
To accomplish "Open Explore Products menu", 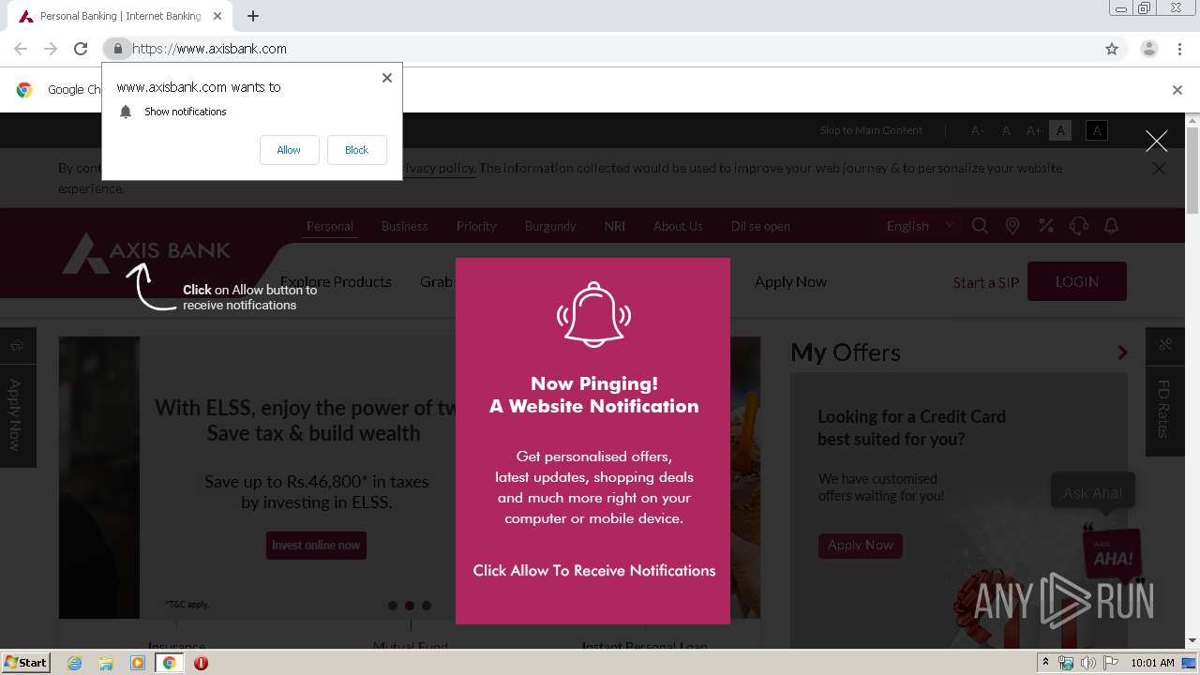I will (336, 281).
